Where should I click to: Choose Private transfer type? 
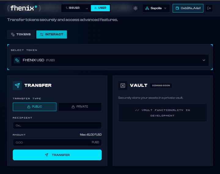click(80, 107)
